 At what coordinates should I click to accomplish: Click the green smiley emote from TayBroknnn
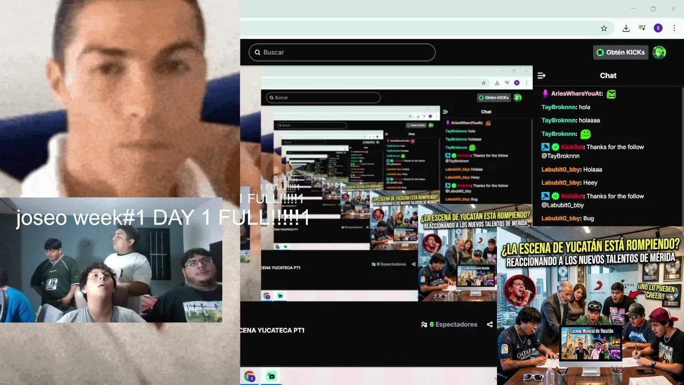click(586, 134)
